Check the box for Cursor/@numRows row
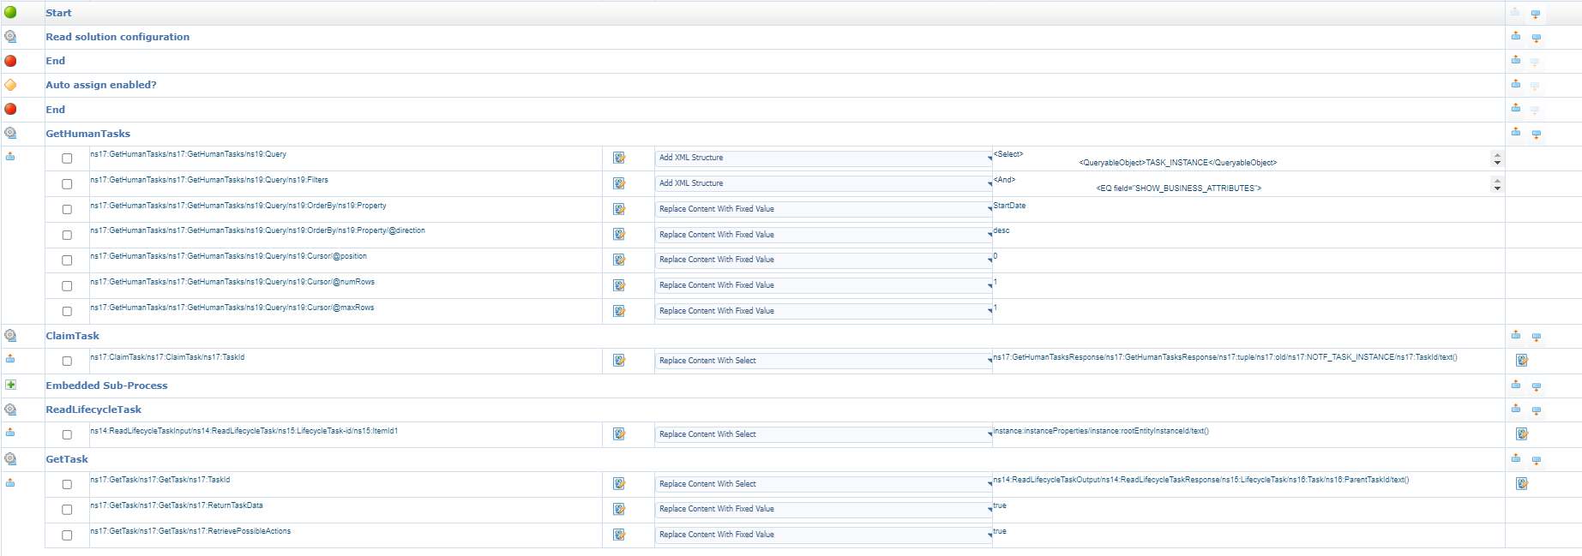The image size is (1582, 556). pyautogui.click(x=67, y=286)
